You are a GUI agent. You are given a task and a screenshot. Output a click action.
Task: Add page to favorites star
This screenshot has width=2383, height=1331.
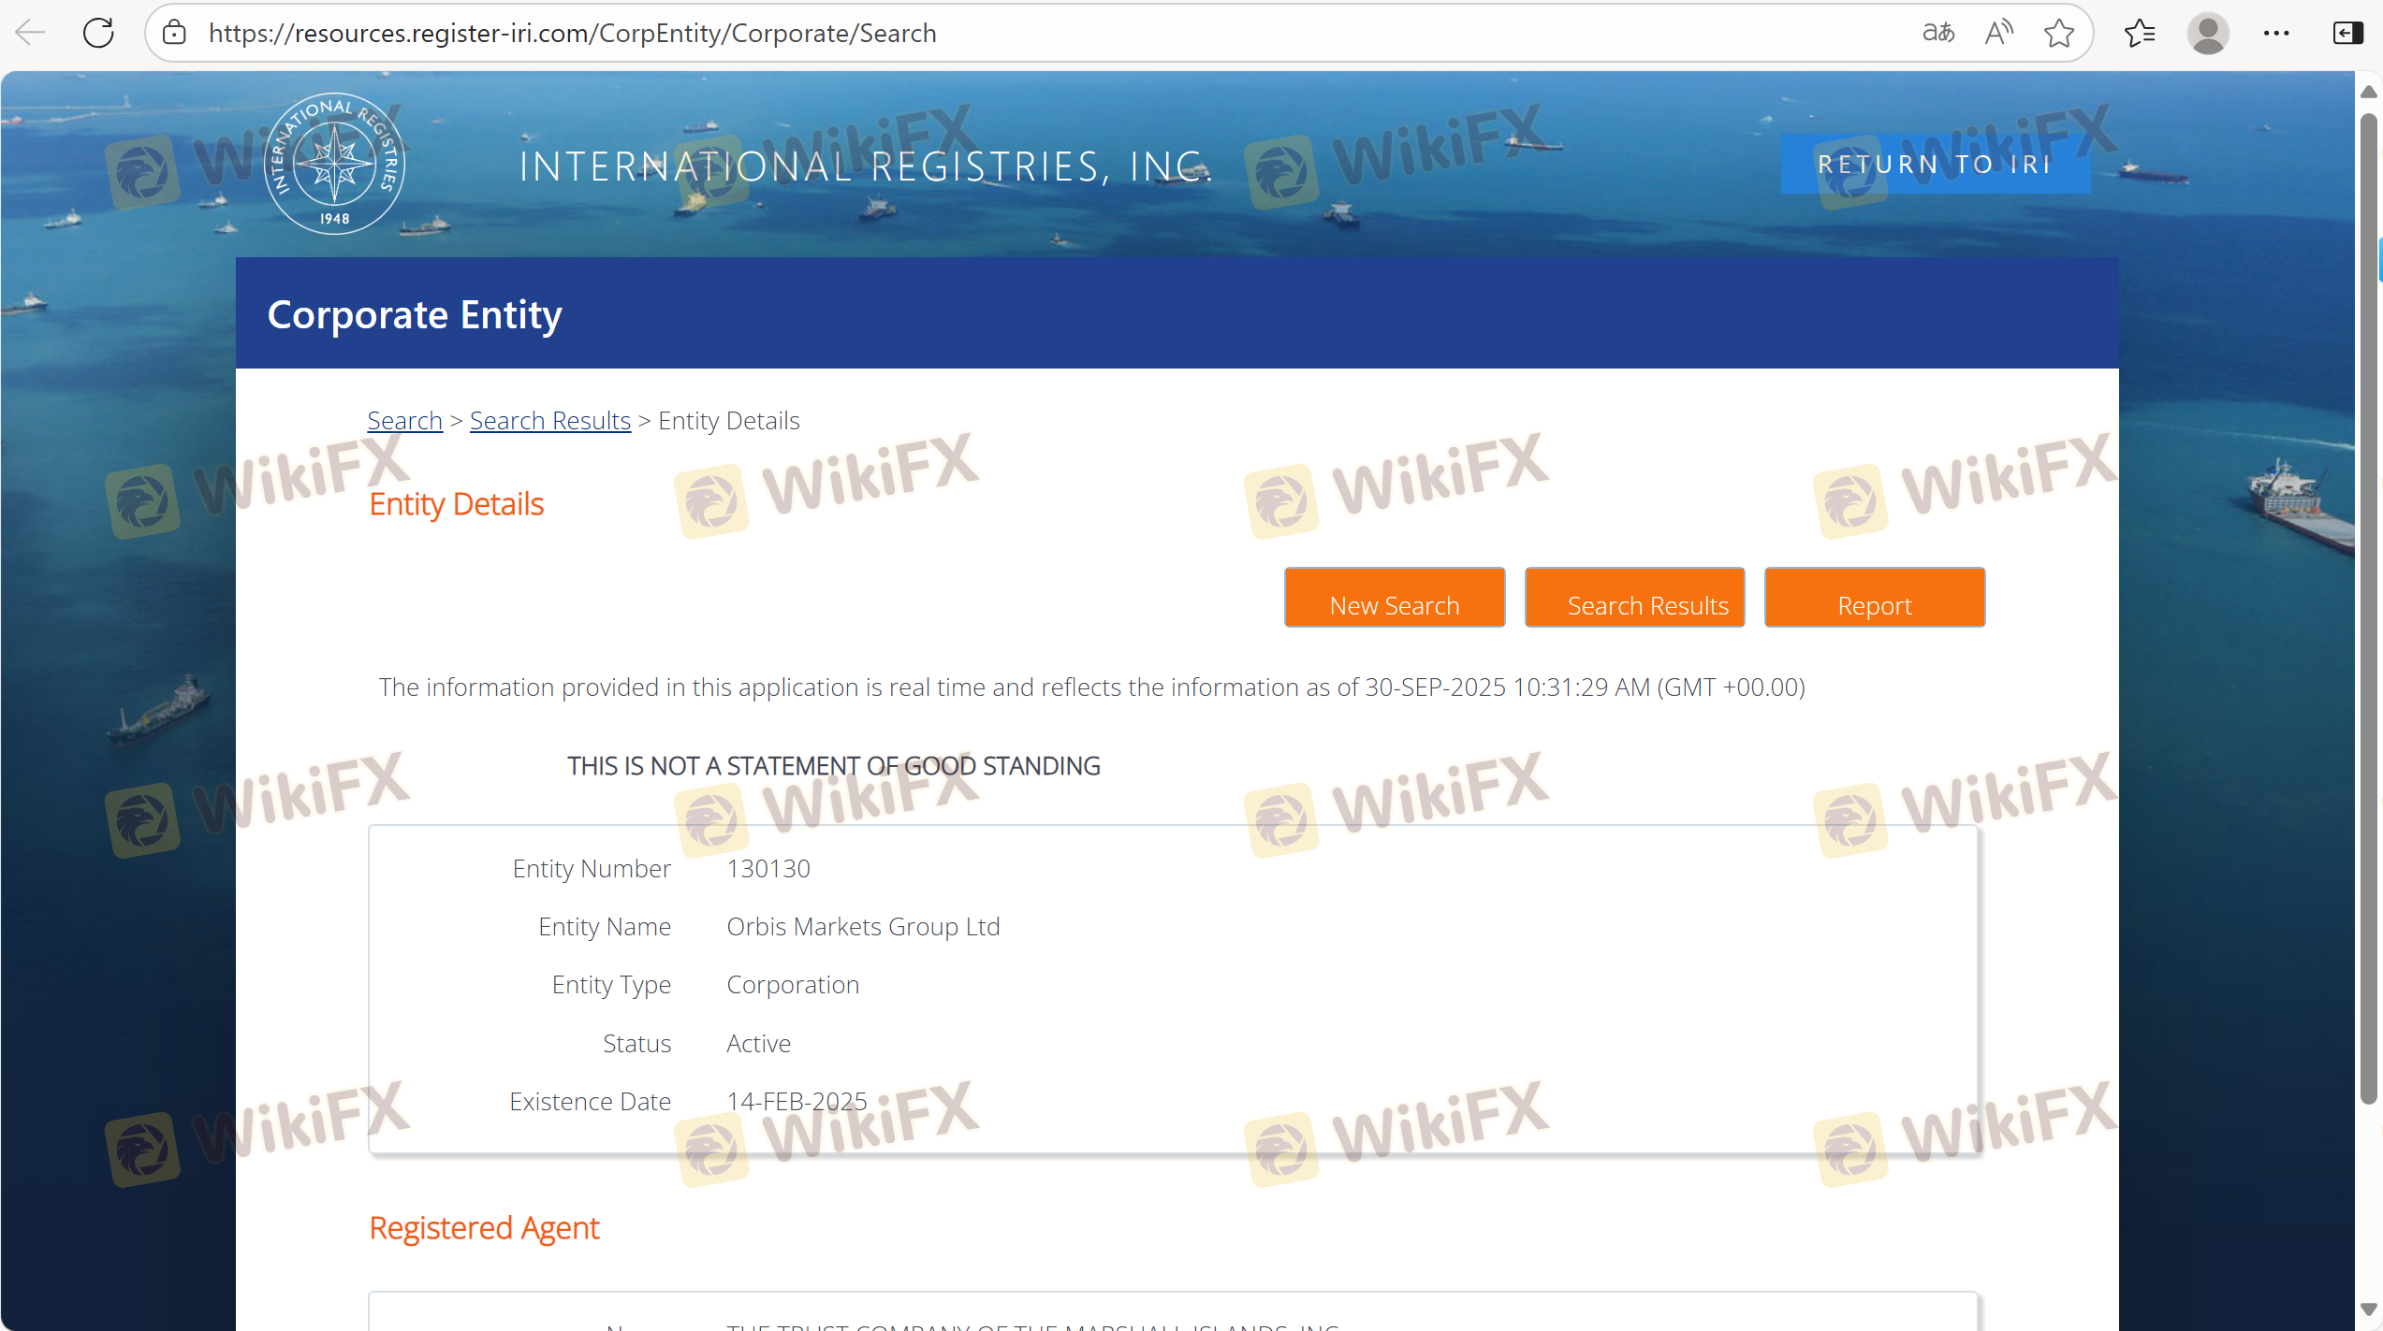point(2059,33)
